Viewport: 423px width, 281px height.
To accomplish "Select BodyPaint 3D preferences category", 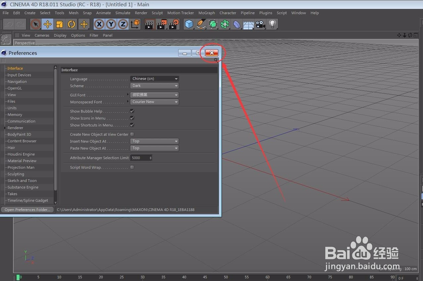I will coord(19,134).
